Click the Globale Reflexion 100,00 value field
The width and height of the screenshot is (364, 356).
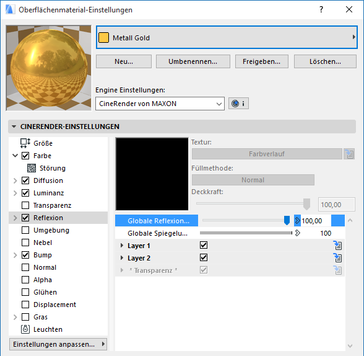[316, 221]
